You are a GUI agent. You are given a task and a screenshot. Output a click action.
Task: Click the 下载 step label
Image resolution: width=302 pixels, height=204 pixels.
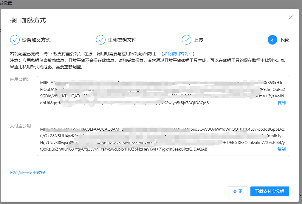pos(284,40)
